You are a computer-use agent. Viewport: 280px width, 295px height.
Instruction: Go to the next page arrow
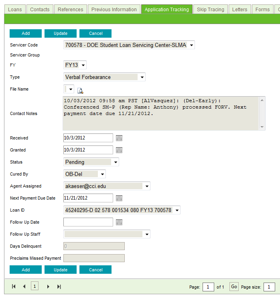click(49, 286)
